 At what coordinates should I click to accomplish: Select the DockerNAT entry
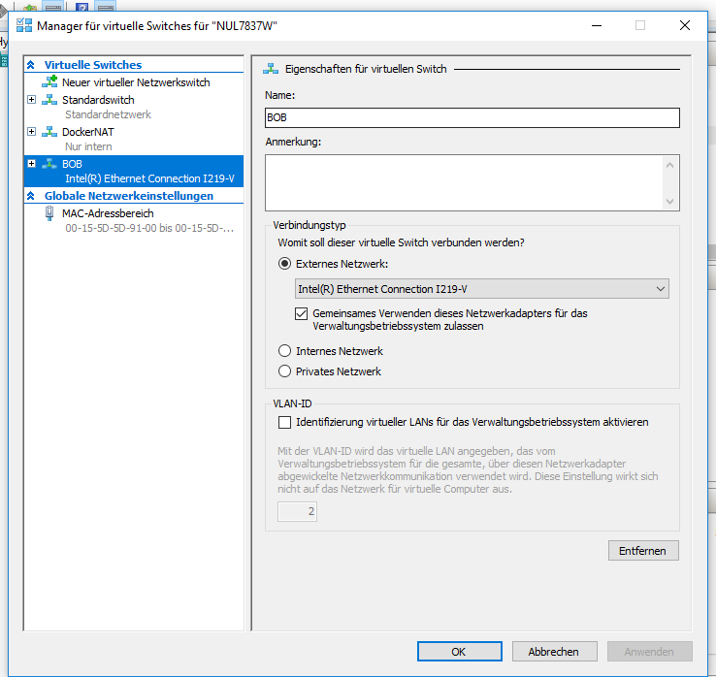point(88,132)
